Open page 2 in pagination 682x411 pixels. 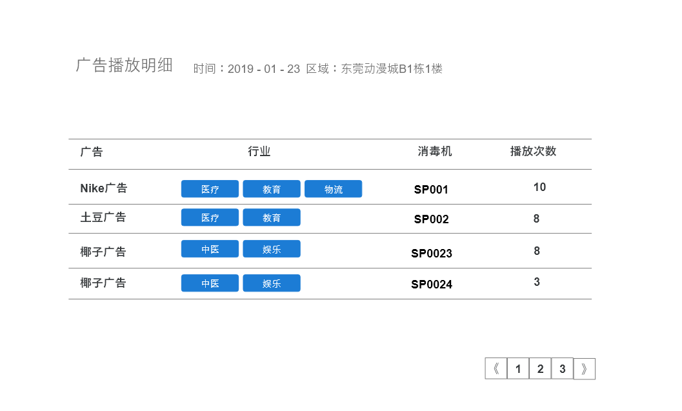540,369
